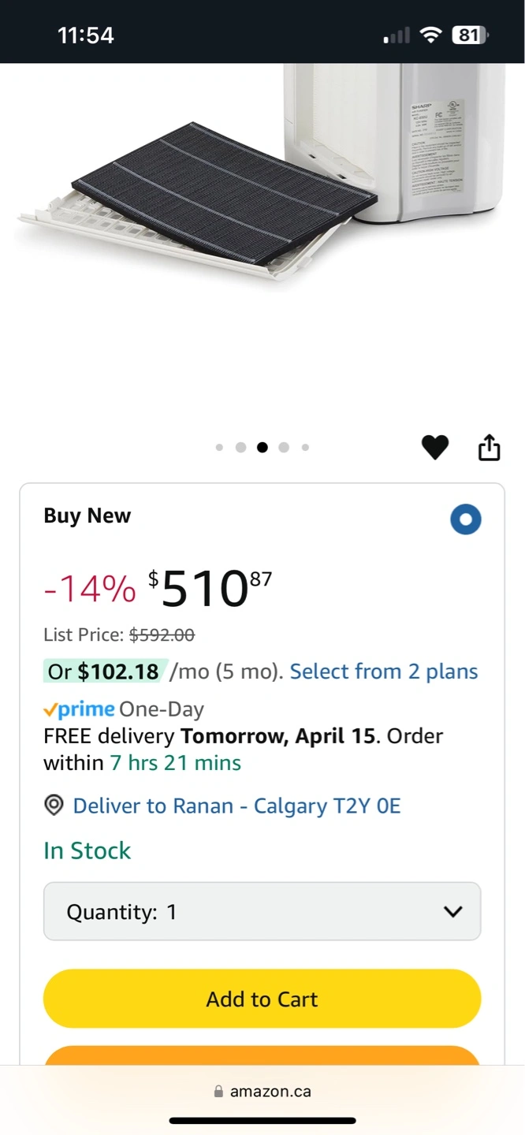Go to the fourth image carousel dot

point(284,448)
